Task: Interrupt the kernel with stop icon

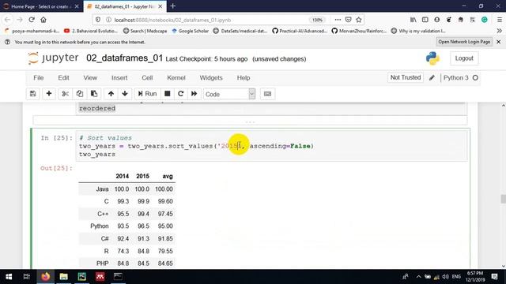Action: [167, 94]
